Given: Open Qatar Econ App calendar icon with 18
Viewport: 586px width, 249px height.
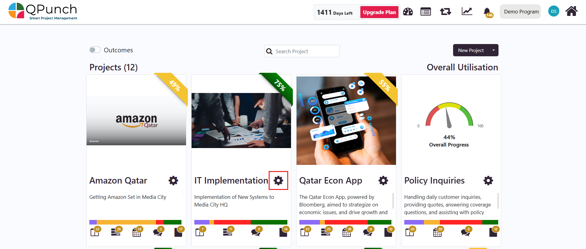Looking at the screenshot, I should 347,232.
